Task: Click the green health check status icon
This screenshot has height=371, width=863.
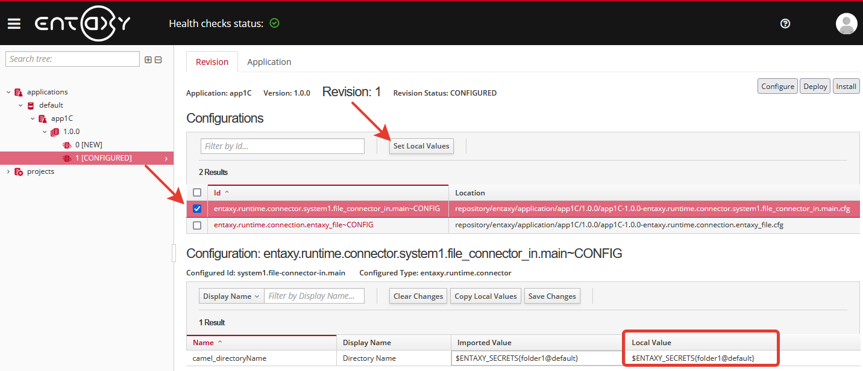Action: [x=275, y=23]
